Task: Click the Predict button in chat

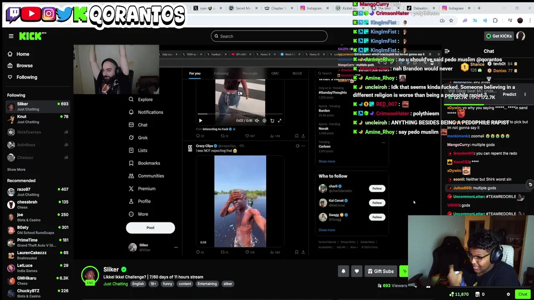Action: [x=509, y=95]
